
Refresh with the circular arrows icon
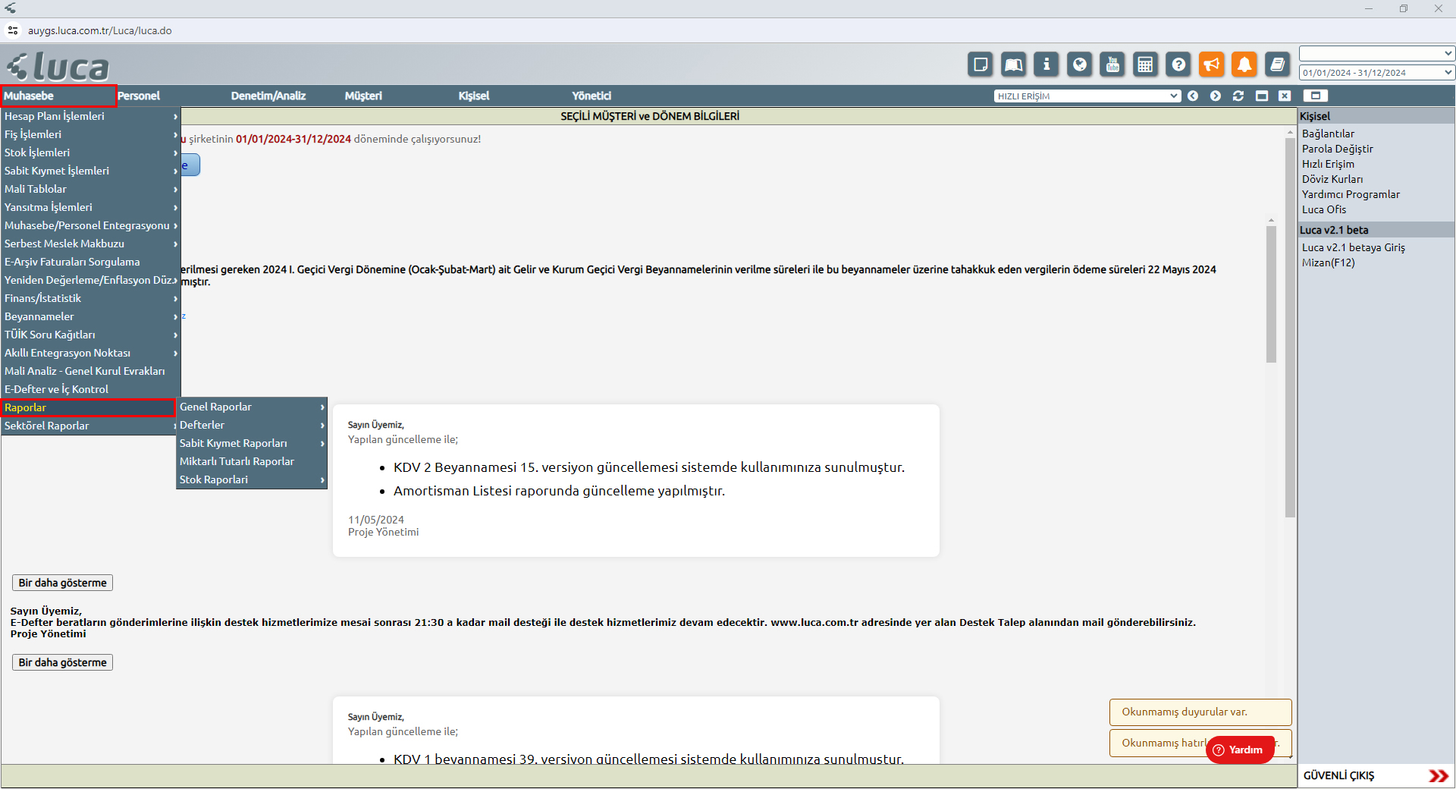[1238, 96]
